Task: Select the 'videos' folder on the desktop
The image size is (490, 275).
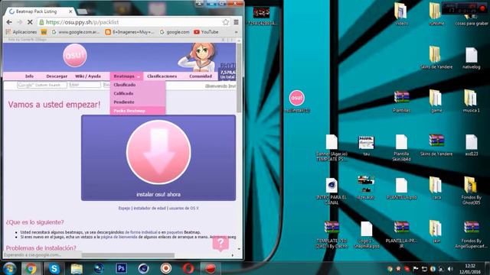Action: [401, 14]
